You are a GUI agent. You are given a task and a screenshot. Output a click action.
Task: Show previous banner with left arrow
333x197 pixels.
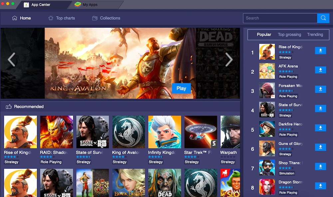(x=11, y=60)
